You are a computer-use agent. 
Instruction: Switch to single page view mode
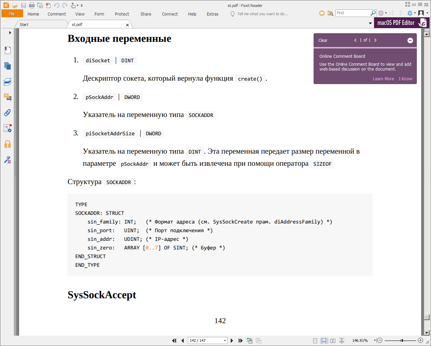pyautogui.click(x=315, y=340)
